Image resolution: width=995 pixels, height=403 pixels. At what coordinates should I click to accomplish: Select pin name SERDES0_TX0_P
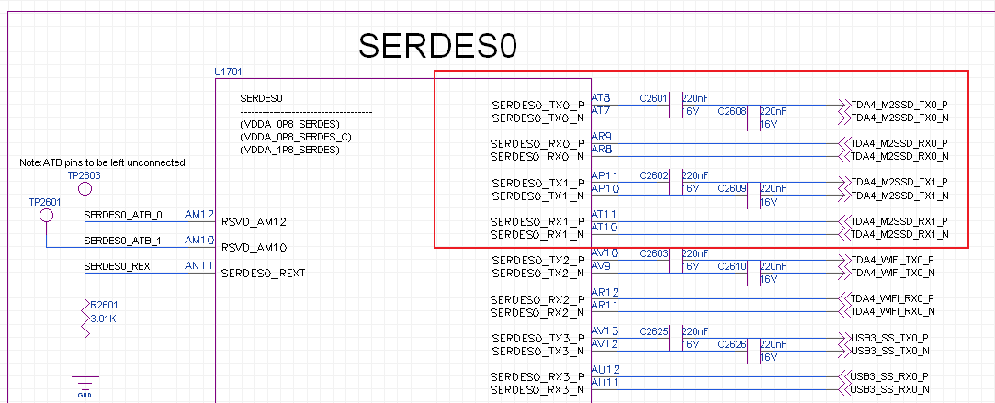click(538, 106)
